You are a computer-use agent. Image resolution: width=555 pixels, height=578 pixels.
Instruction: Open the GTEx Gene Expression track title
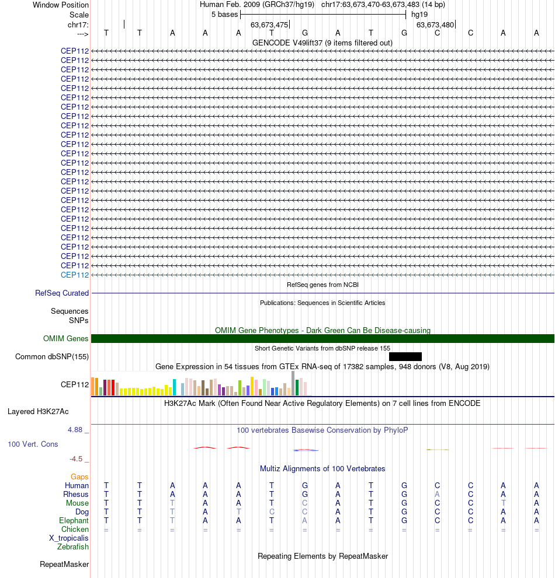(322, 366)
